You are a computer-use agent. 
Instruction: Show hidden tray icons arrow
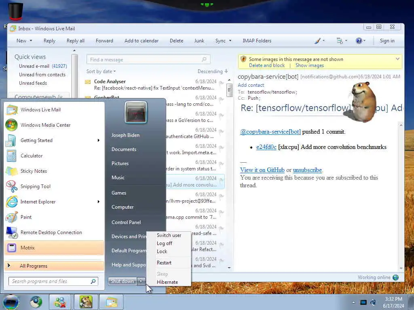(x=353, y=303)
